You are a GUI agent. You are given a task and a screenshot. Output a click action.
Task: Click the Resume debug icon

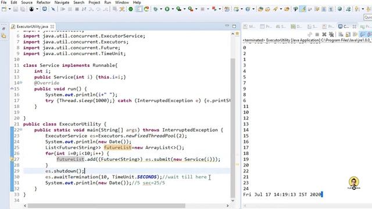point(63,9)
